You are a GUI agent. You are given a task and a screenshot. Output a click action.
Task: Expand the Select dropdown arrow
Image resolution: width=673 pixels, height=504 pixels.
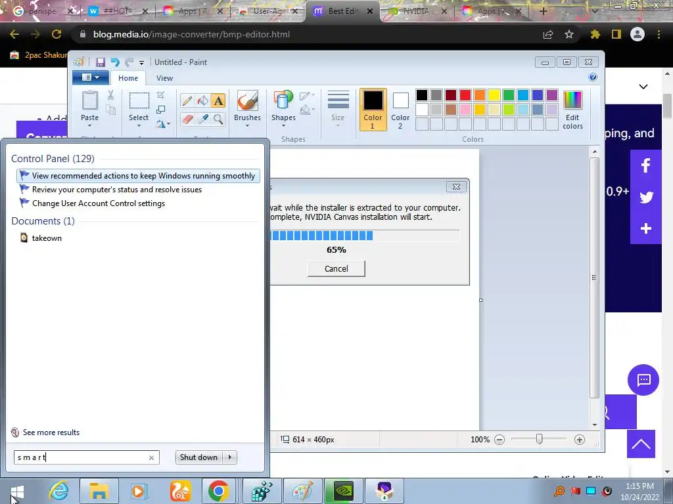(x=139, y=125)
